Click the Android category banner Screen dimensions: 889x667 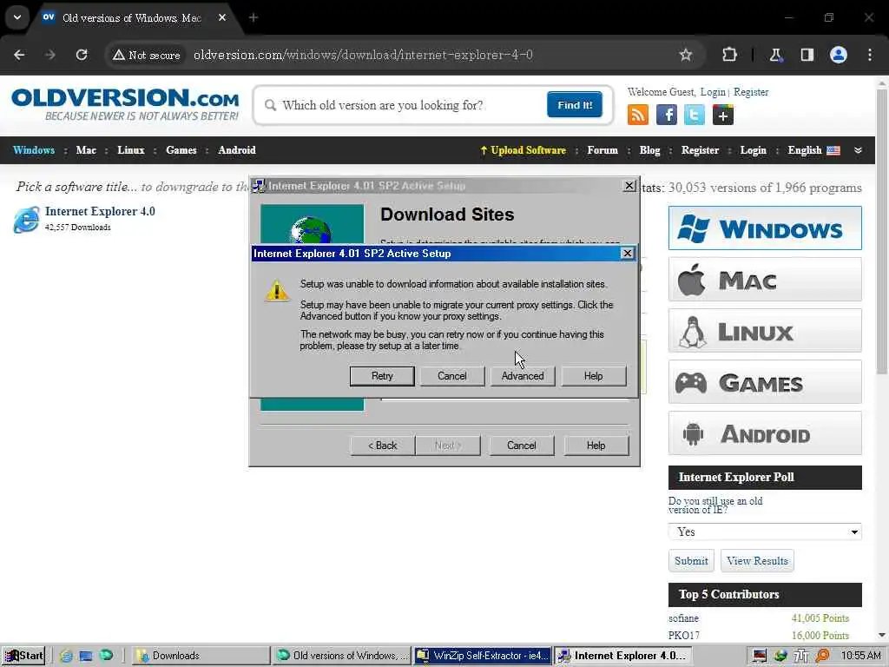[765, 433]
